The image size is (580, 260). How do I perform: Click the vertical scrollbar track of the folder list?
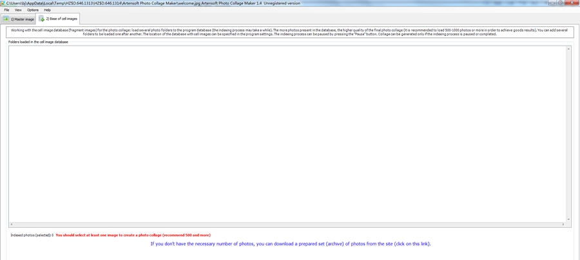tap(568, 134)
